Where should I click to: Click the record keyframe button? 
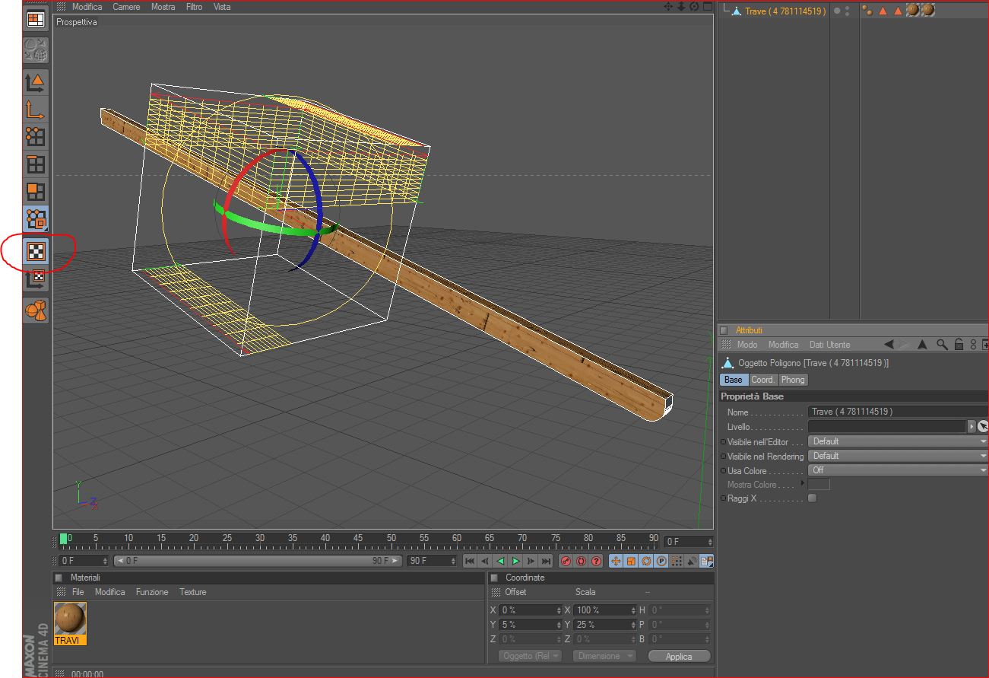point(566,561)
